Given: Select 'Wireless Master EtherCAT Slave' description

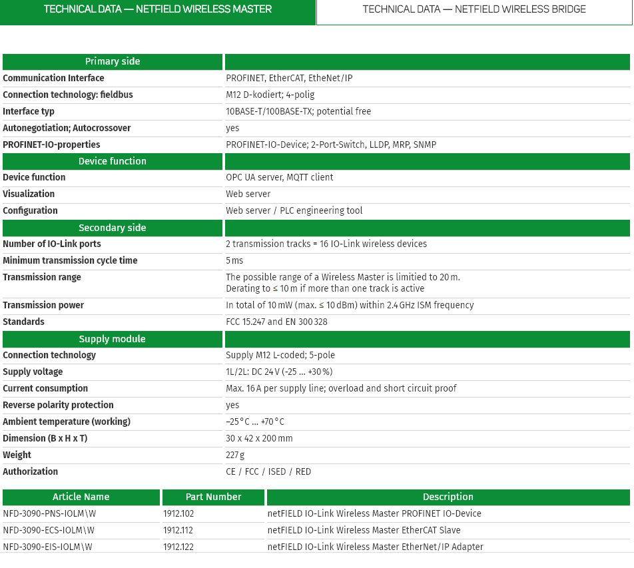Looking at the screenshot, I should 364,531.
